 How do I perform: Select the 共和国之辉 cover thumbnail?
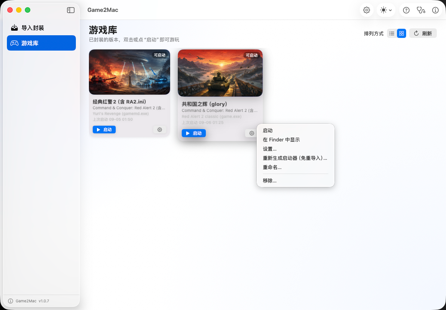point(220,73)
